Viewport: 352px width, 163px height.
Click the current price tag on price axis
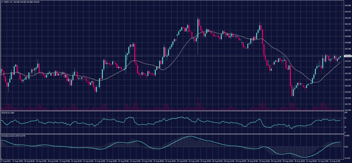(348, 55)
